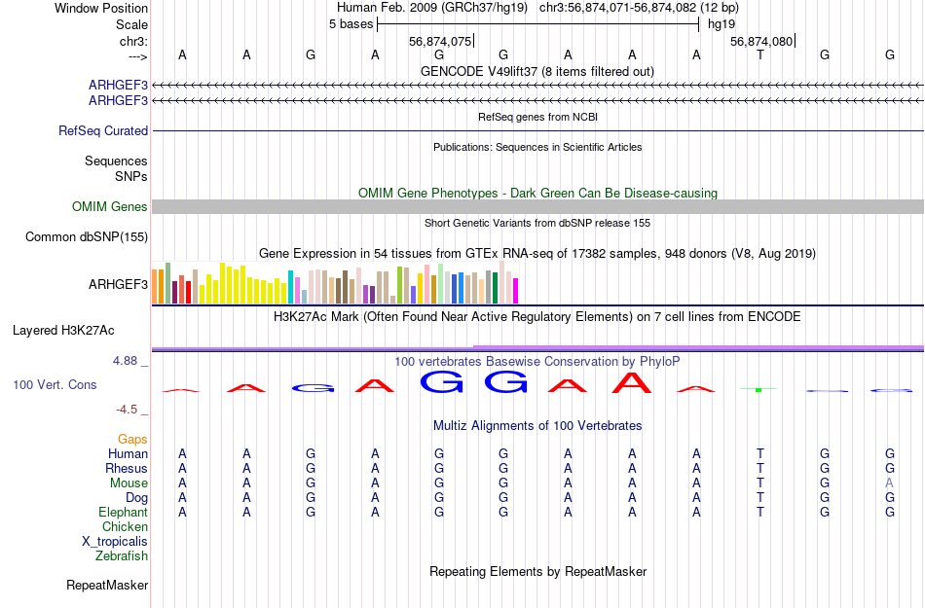Open the Window Position track label
Screen dimensions: 925x608
coord(101,8)
